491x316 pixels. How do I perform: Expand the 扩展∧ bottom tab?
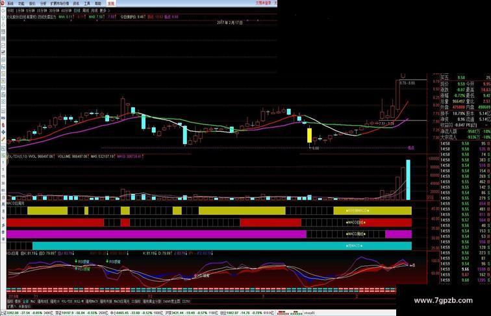tap(11, 306)
